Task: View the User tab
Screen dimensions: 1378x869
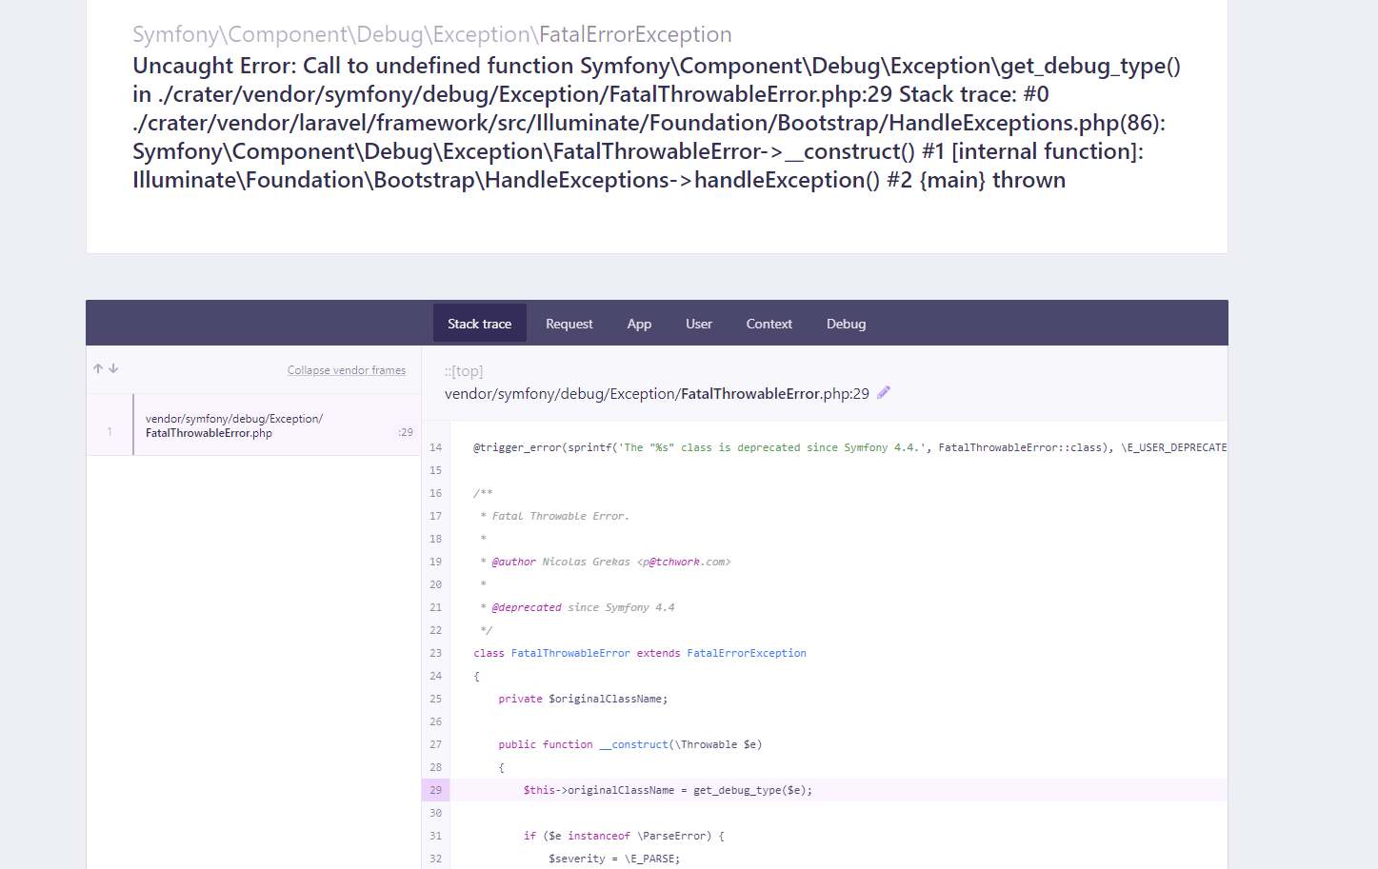Action: [698, 323]
